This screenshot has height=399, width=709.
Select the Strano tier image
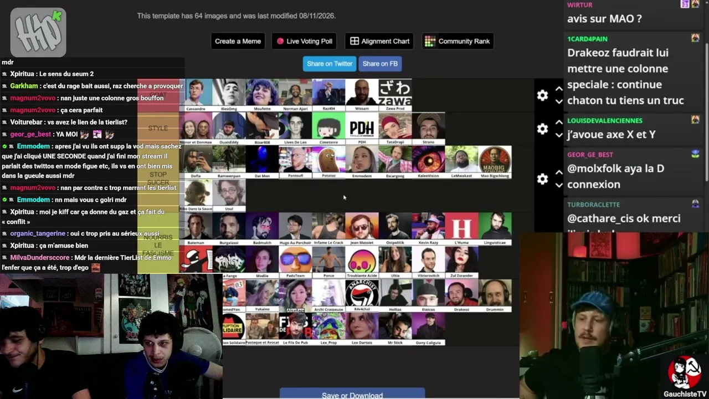428,129
